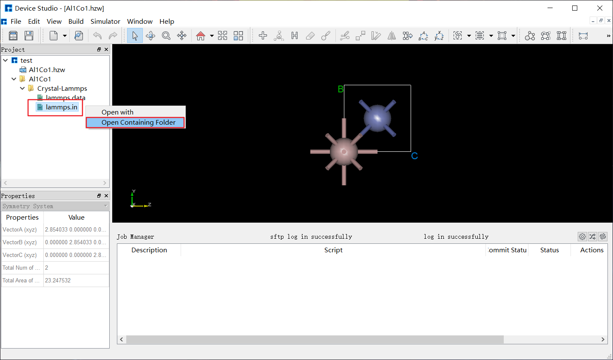This screenshot has height=360, width=613.
Task: Click the save floppy disk icon
Action: (29, 36)
